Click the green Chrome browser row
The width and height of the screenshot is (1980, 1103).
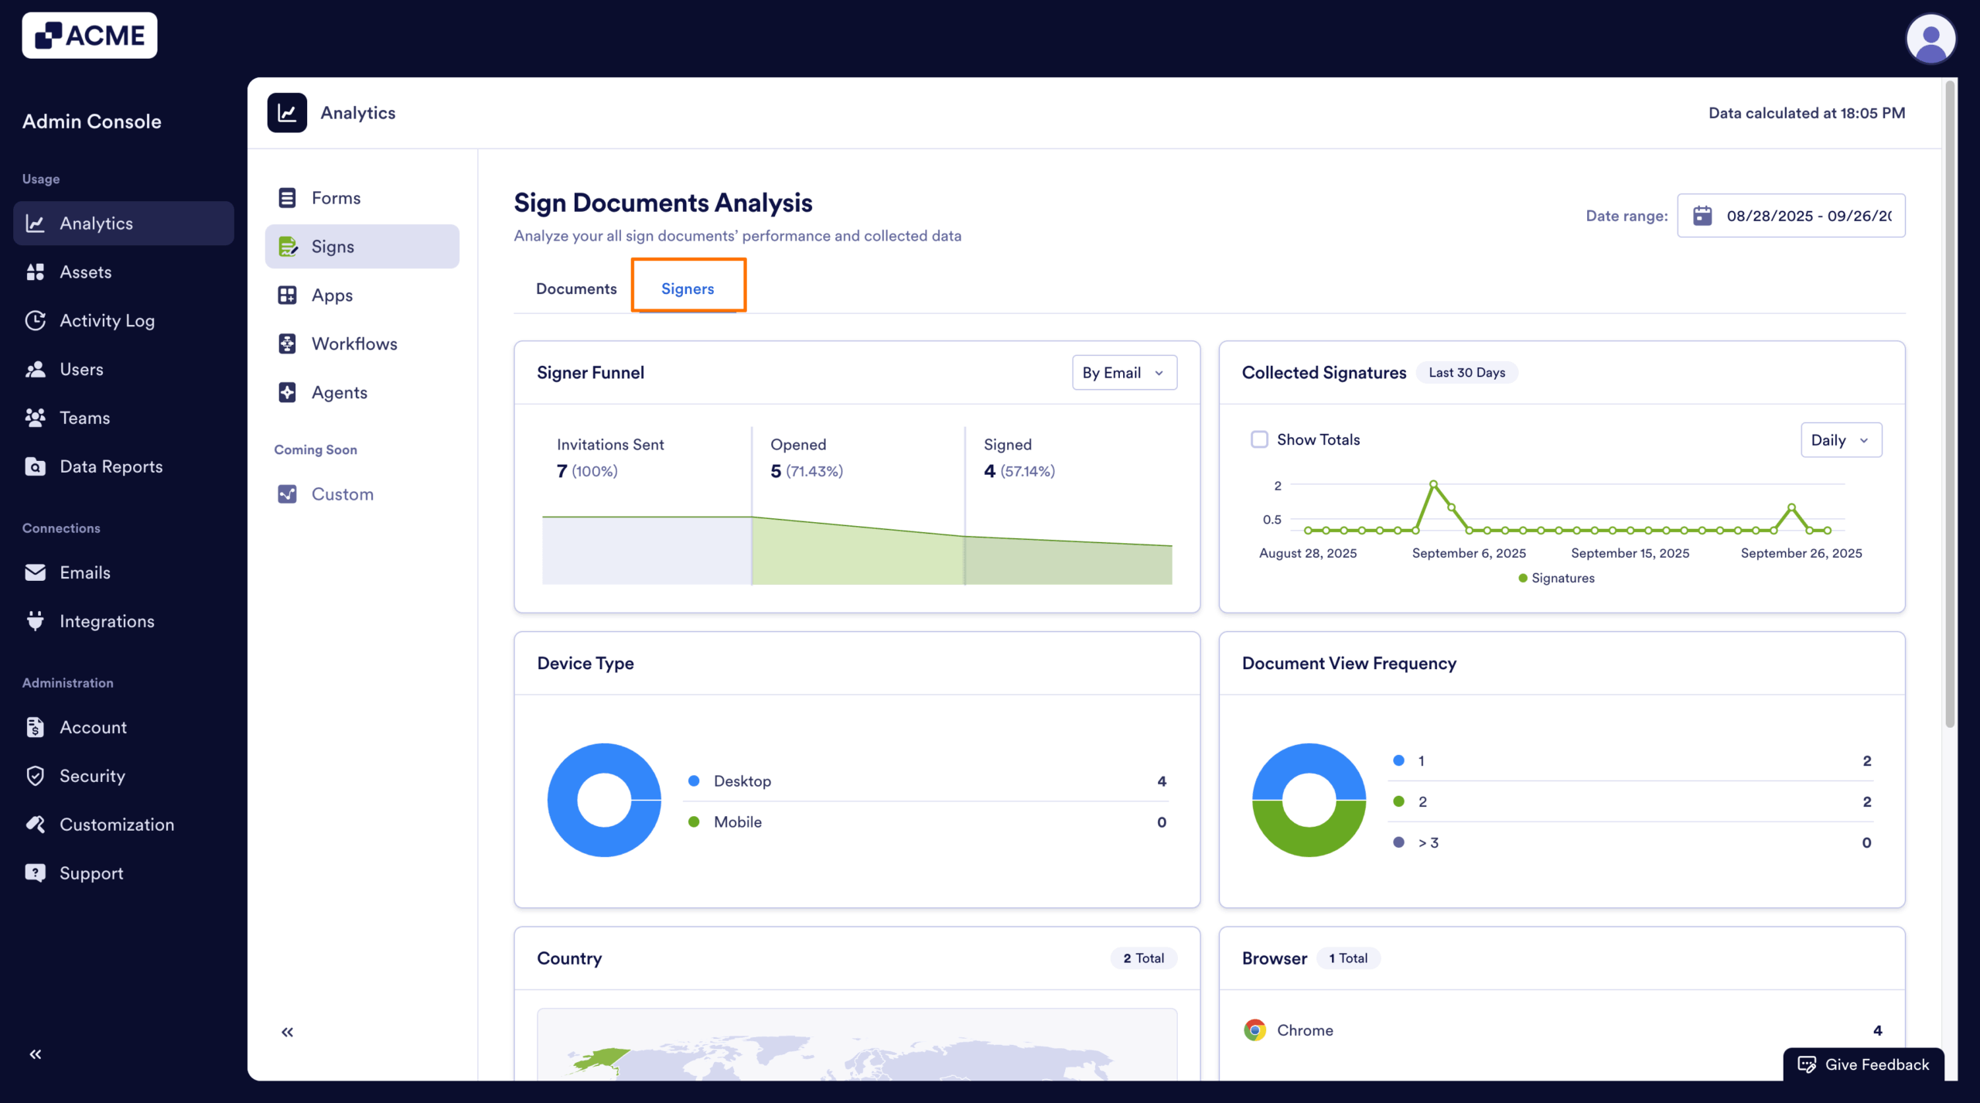pos(1305,1030)
